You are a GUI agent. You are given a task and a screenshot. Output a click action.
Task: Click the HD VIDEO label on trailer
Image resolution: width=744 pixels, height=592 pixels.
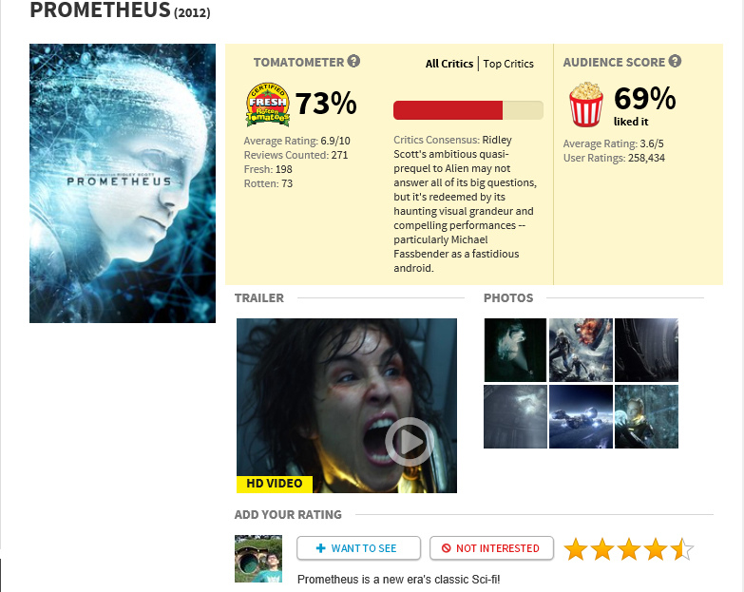[x=275, y=484]
